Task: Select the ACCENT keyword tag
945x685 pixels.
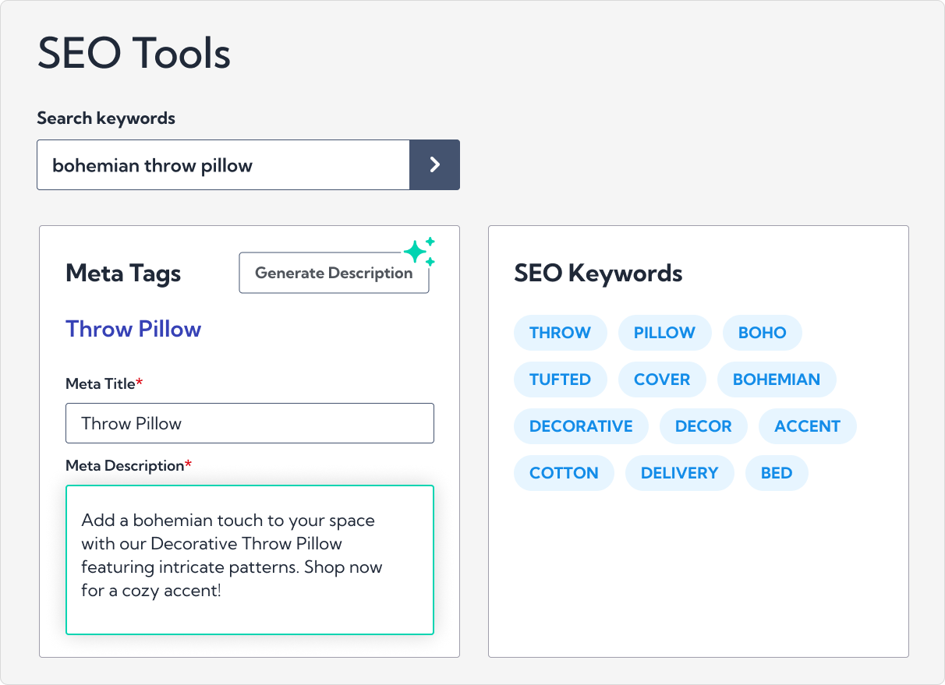Action: (x=807, y=426)
